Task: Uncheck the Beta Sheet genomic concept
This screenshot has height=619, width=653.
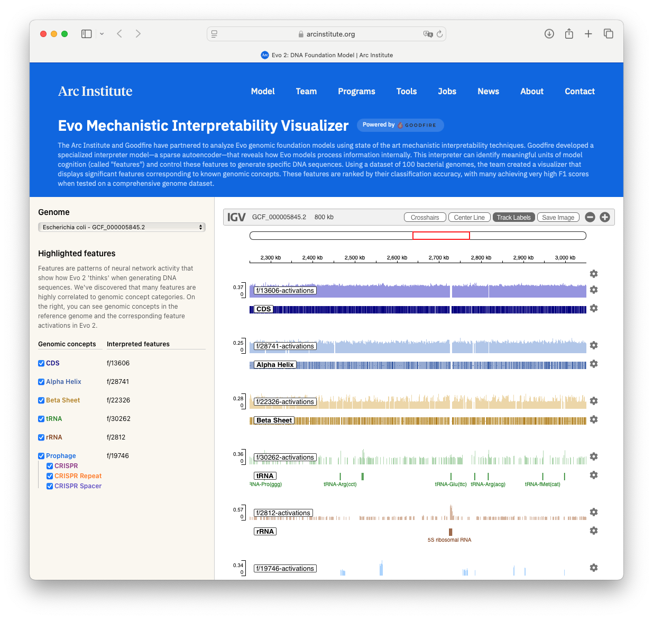Action: point(41,400)
